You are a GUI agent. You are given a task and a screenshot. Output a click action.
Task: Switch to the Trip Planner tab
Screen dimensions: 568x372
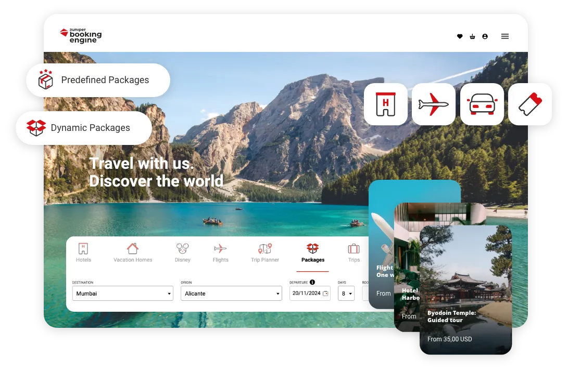tap(265, 253)
